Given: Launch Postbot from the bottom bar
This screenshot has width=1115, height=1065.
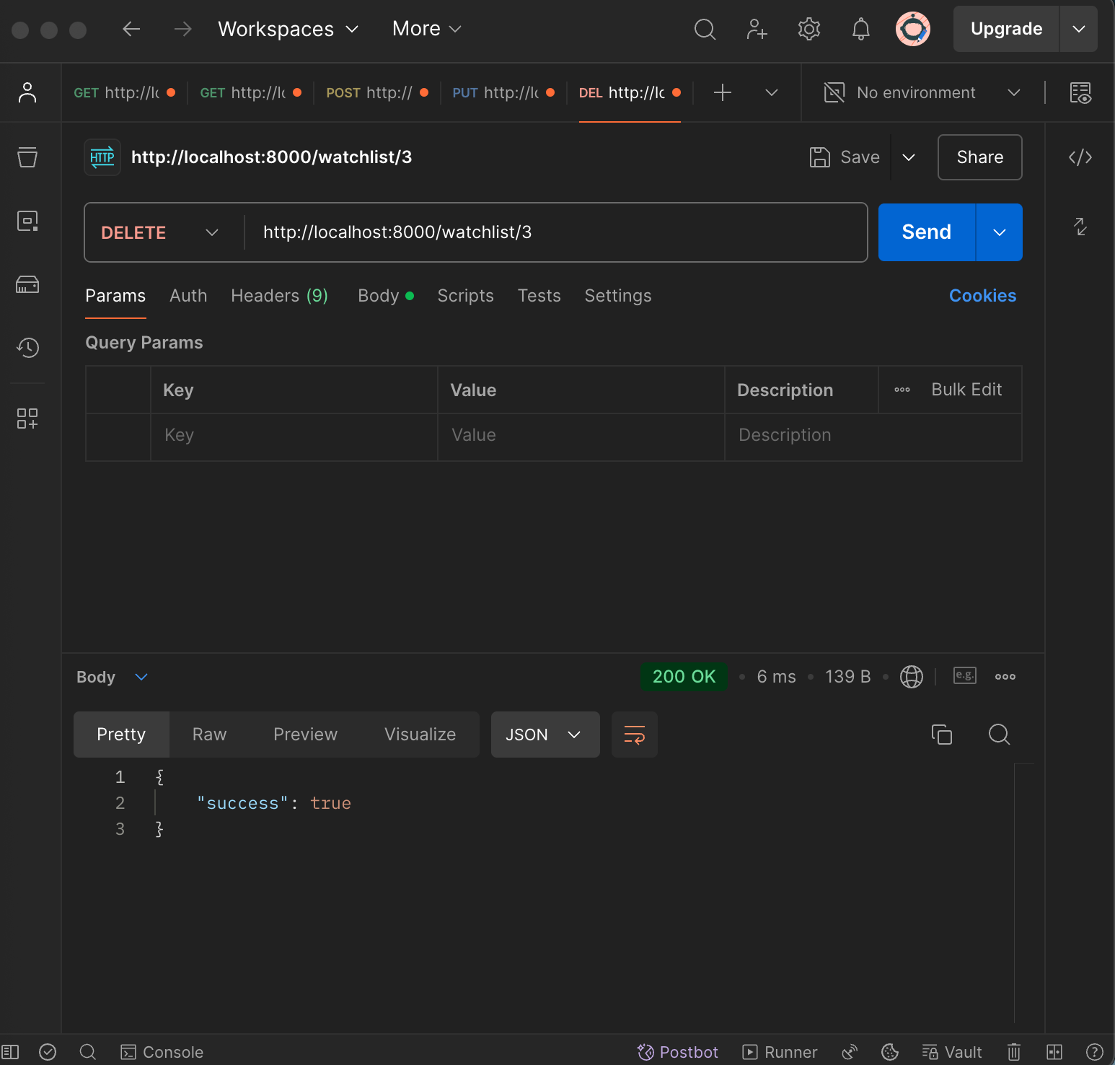Looking at the screenshot, I should point(677,1052).
